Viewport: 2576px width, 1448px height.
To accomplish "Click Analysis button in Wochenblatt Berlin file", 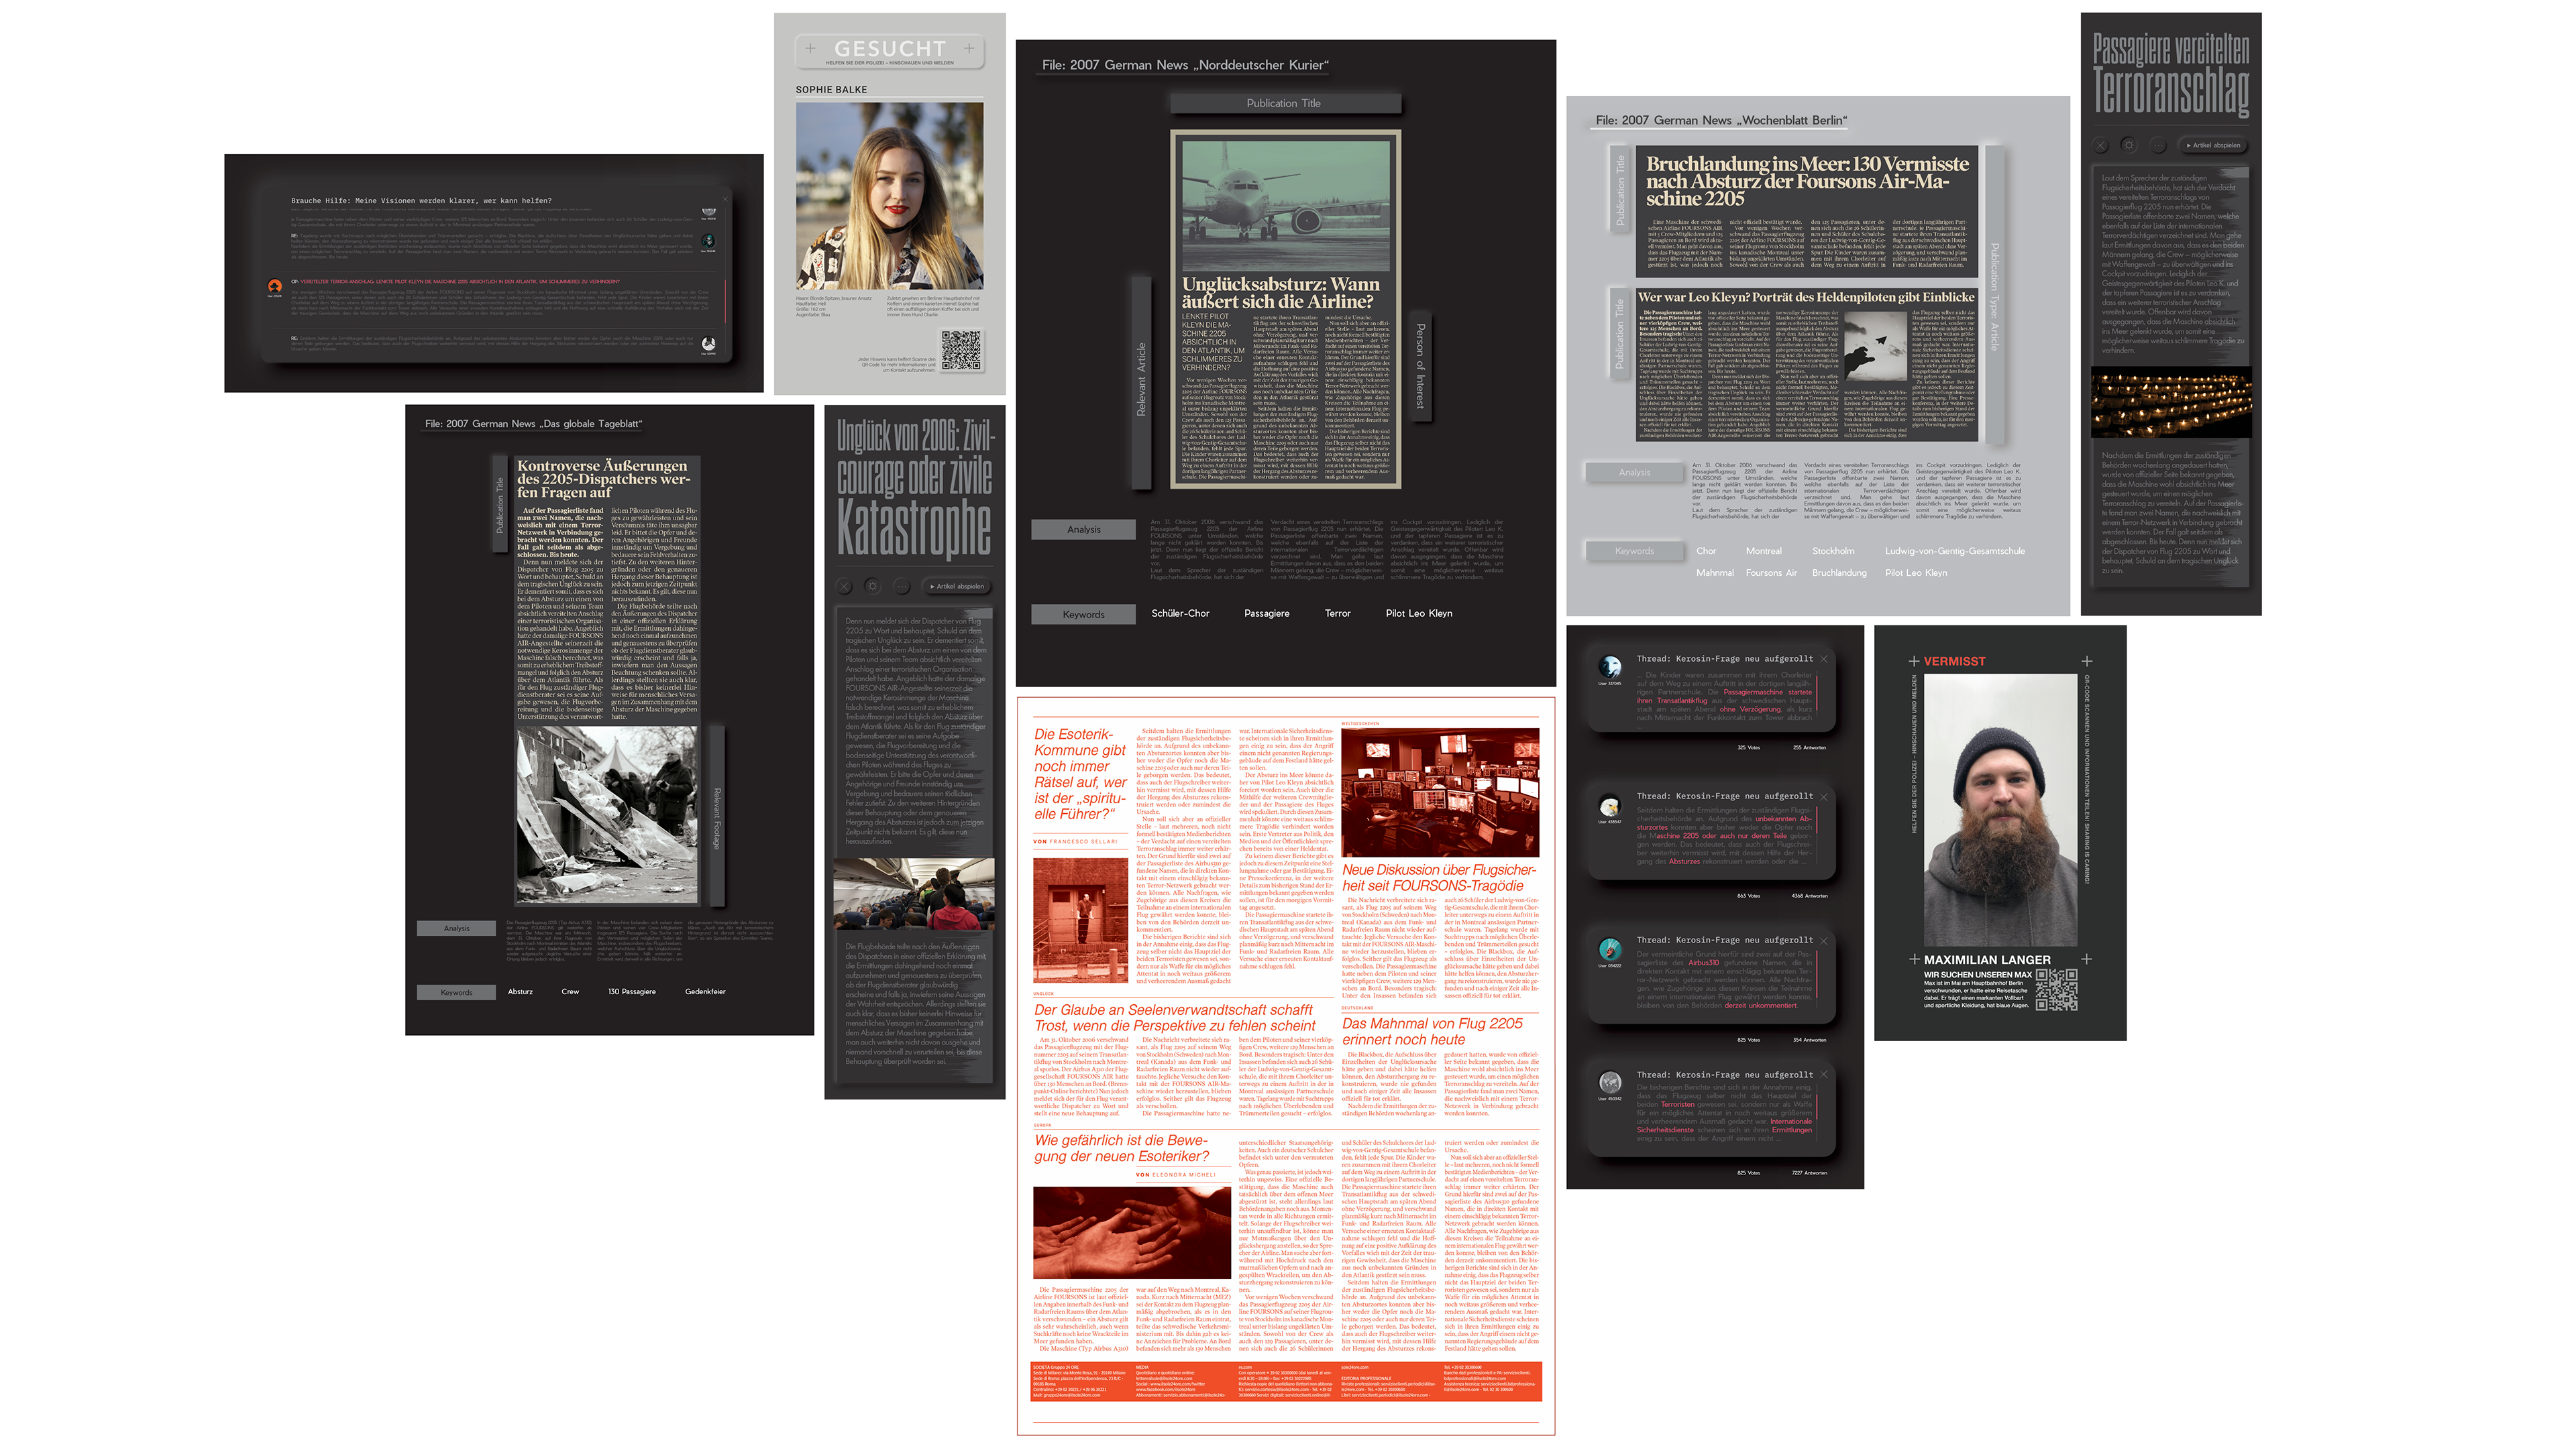I will 1634,473.
